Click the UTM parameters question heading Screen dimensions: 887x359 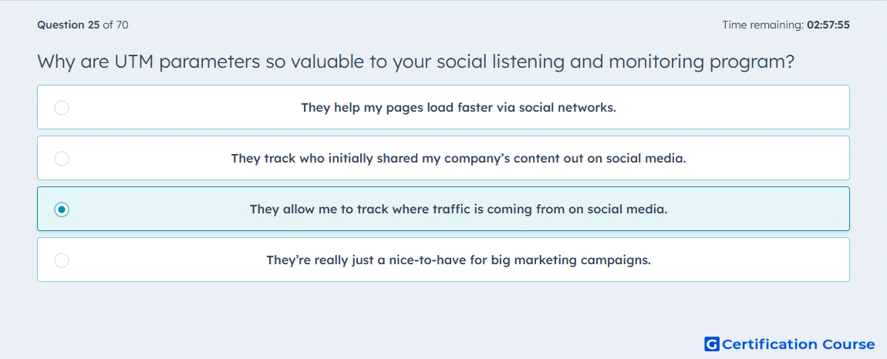pyautogui.click(x=416, y=62)
